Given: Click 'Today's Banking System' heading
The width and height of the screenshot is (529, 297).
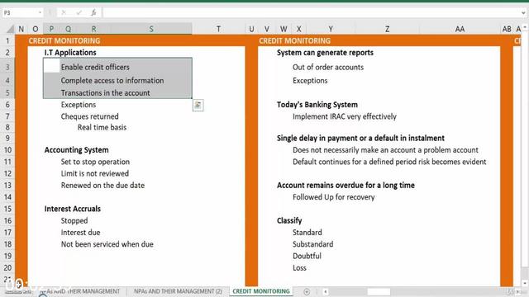Looking at the screenshot, I should 317,105.
